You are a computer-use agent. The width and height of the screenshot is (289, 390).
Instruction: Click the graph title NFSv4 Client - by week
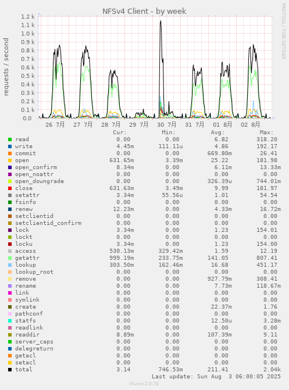coord(144,11)
